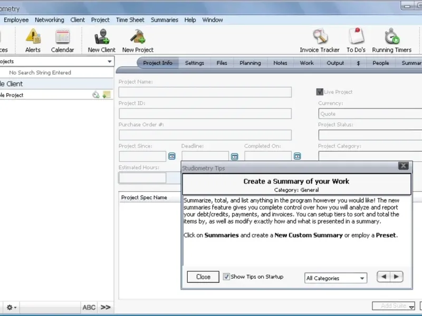
Task: Switch to the Planning tab
Action: (250, 63)
